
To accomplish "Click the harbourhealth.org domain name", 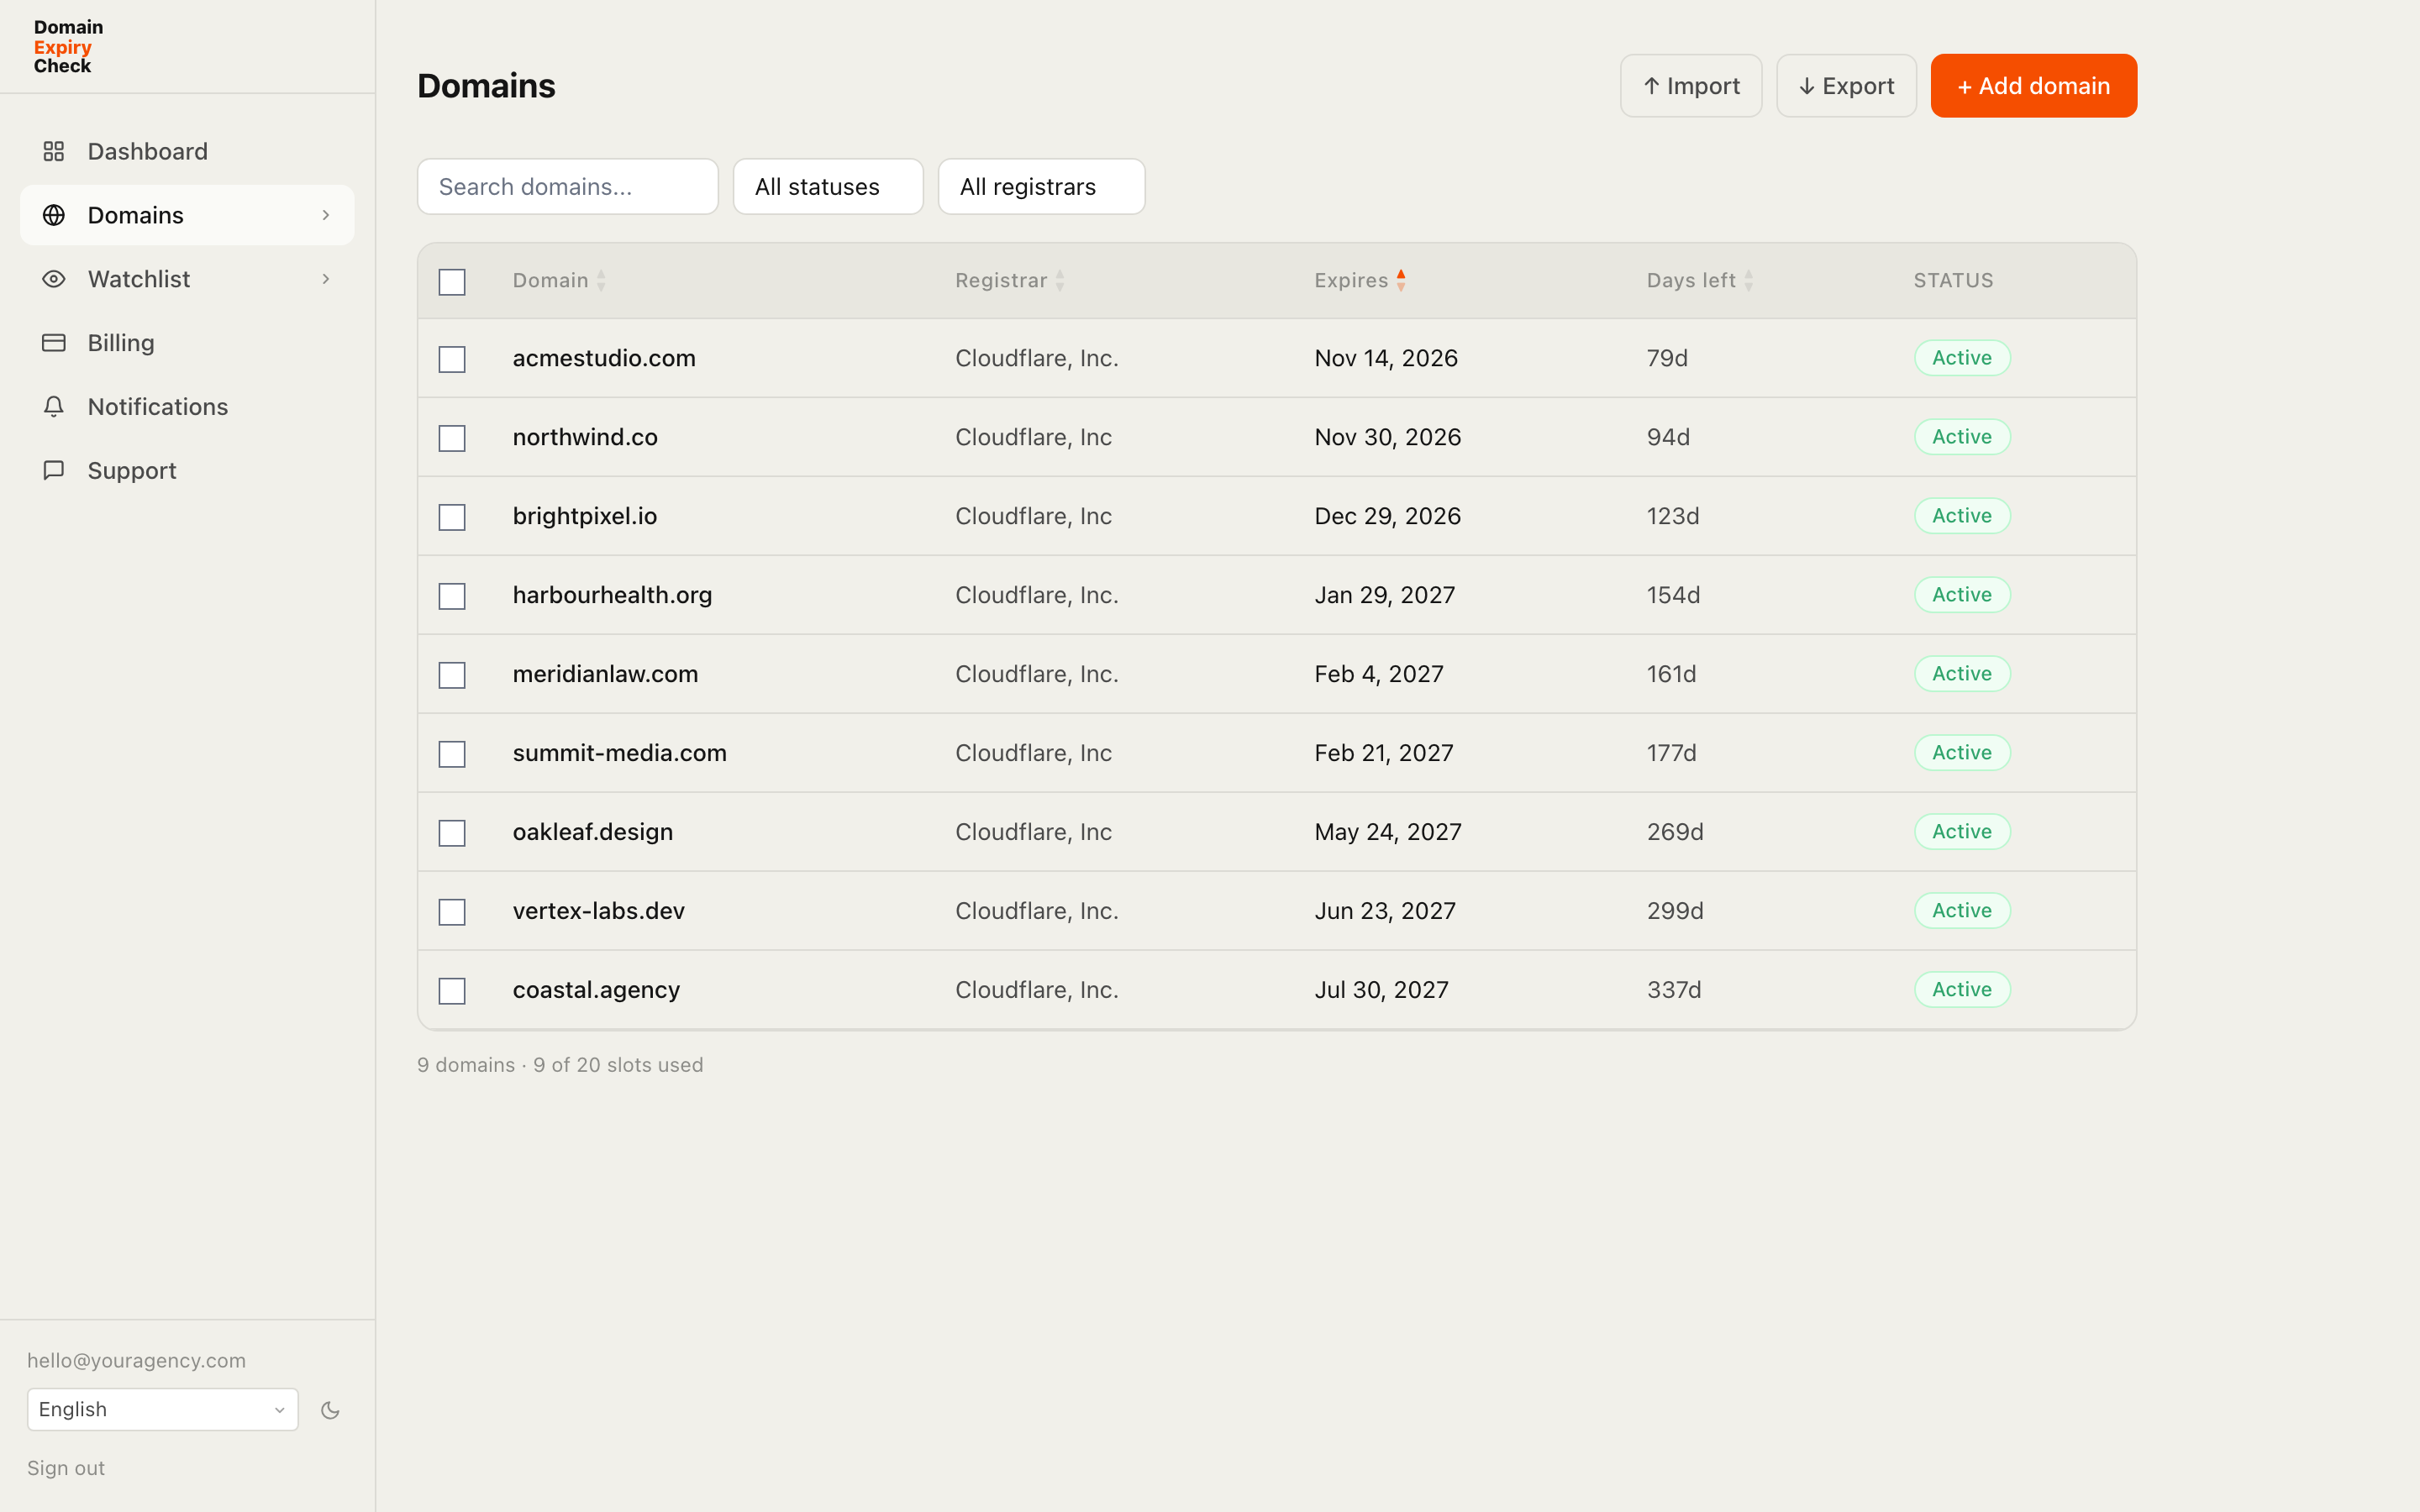I will 612,595.
